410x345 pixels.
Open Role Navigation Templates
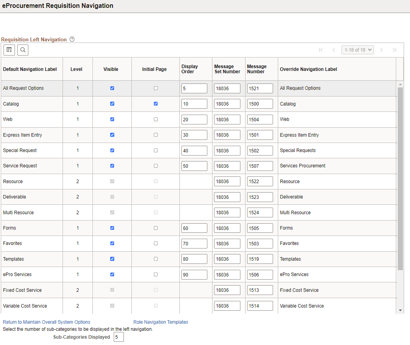161,322
